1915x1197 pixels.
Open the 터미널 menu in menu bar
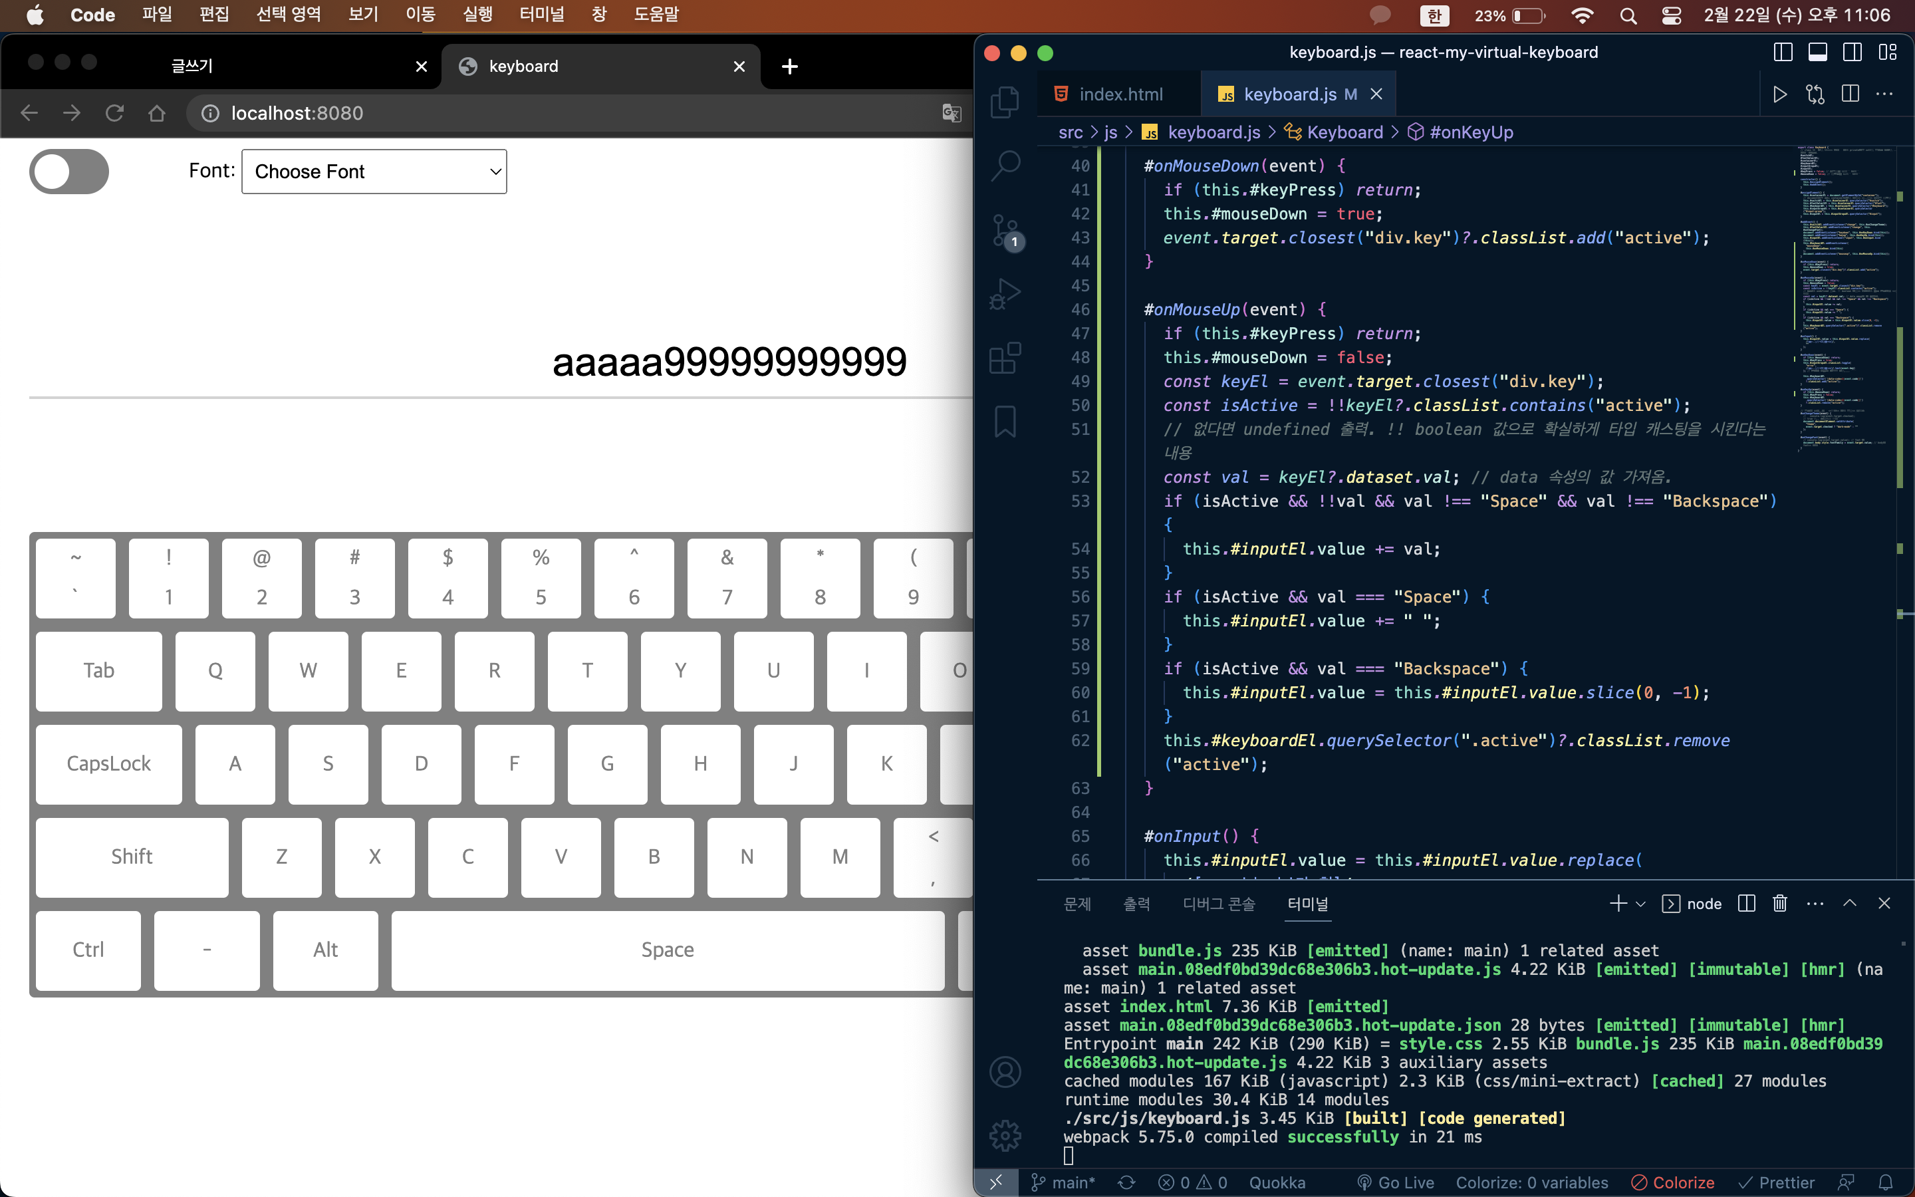(541, 15)
